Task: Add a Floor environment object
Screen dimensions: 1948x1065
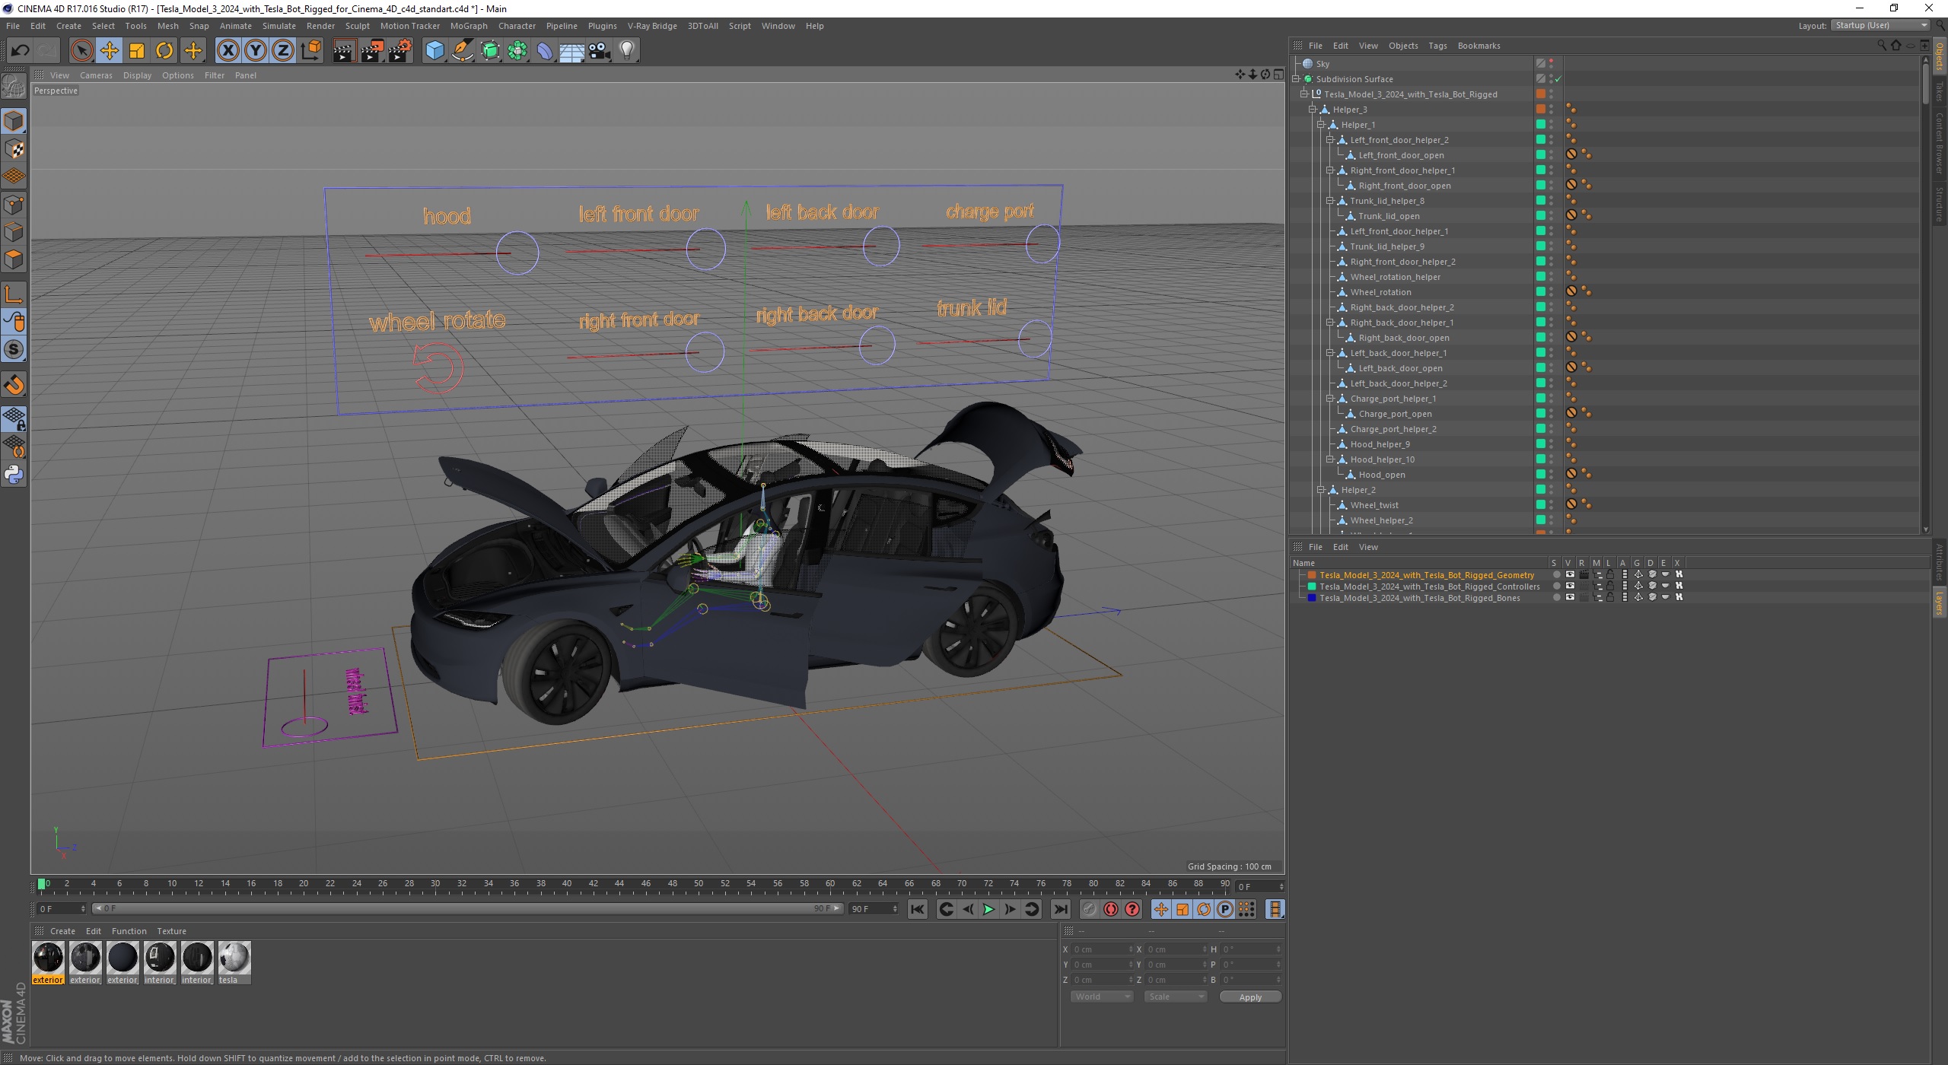Action: (x=572, y=51)
